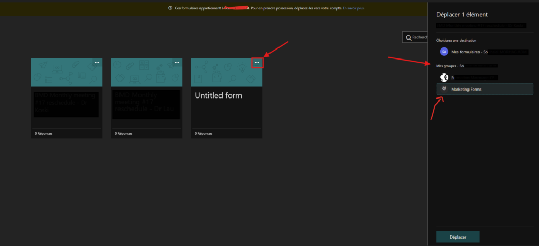The image size is (539, 246).
Task: Click the magnifier icon in the search box
Action: [408, 37]
